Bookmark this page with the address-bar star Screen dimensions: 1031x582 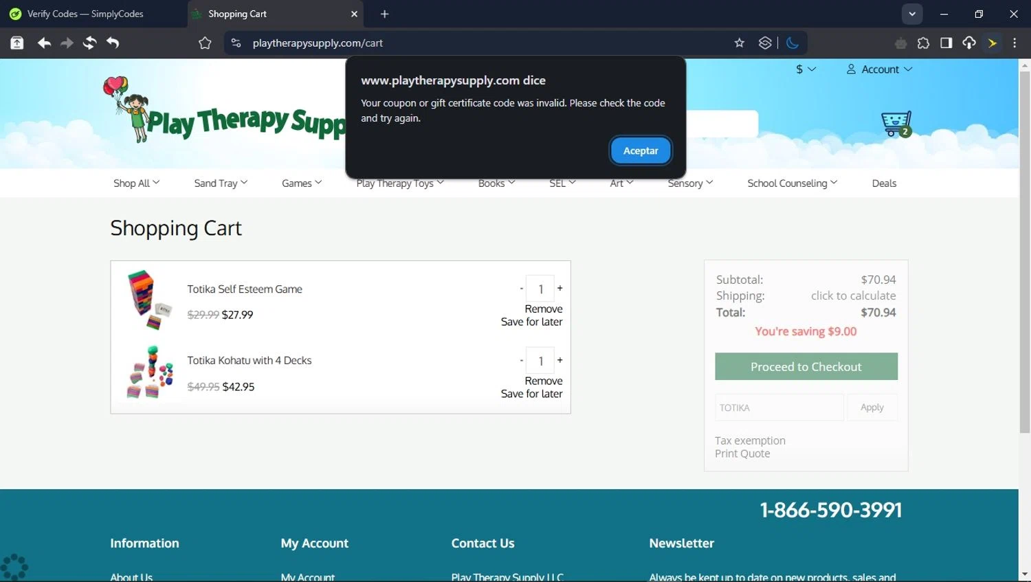(740, 43)
